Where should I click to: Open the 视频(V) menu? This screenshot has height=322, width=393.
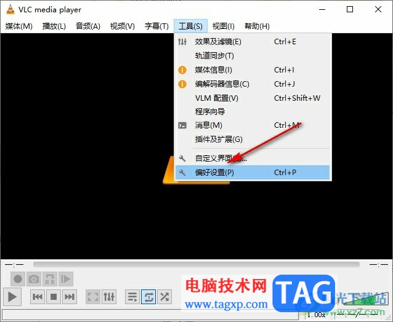123,26
